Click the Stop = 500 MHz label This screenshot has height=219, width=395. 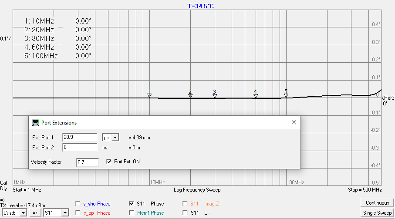pos(365,190)
